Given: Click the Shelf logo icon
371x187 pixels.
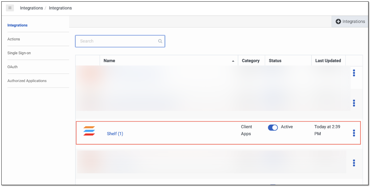Looking at the screenshot, I should point(89,131).
